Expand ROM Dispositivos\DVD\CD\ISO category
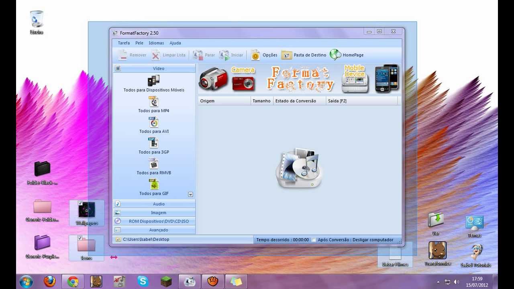514x289 pixels. [154, 221]
